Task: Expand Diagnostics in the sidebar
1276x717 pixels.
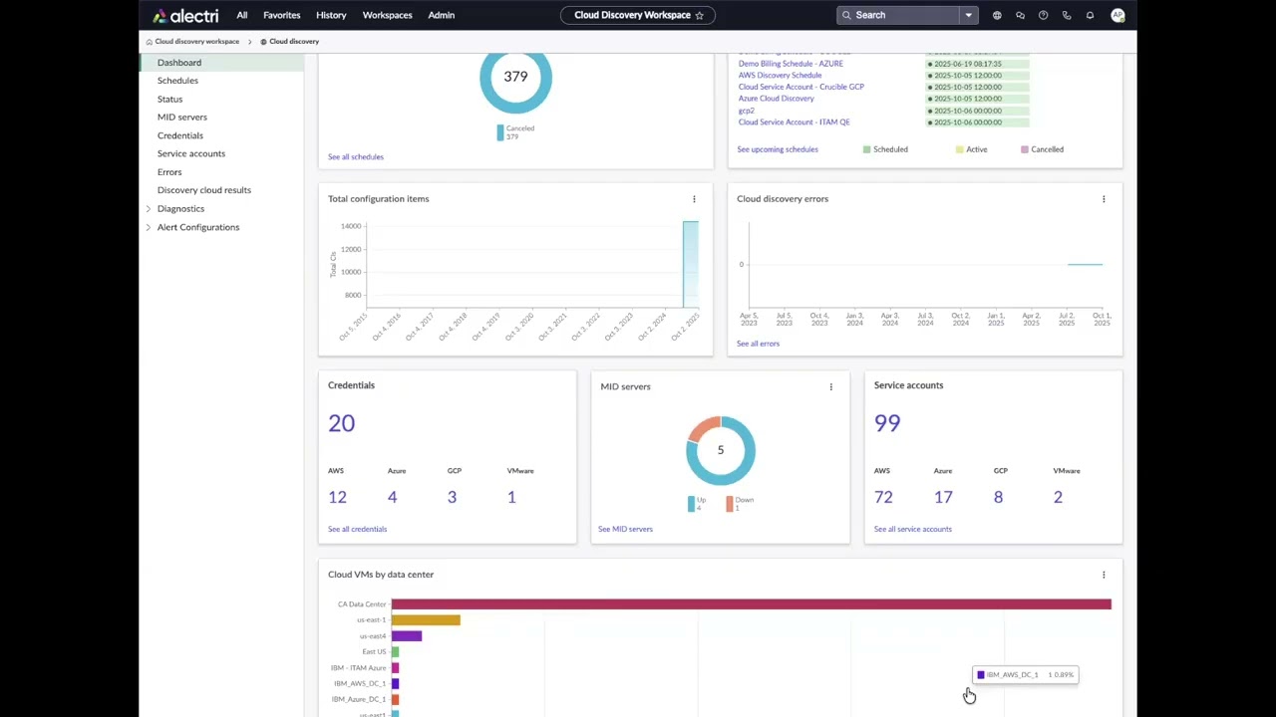Action: tap(148, 208)
